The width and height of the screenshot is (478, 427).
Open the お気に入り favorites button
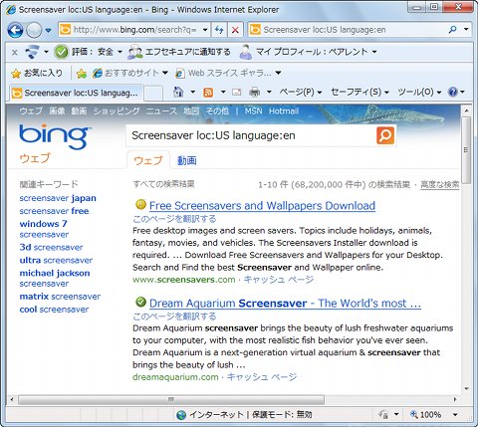click(x=37, y=73)
